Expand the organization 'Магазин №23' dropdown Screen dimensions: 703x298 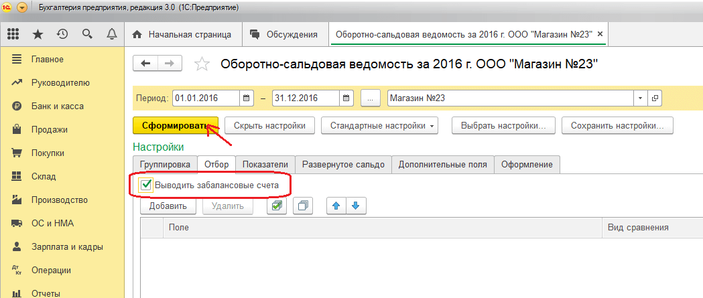641,98
